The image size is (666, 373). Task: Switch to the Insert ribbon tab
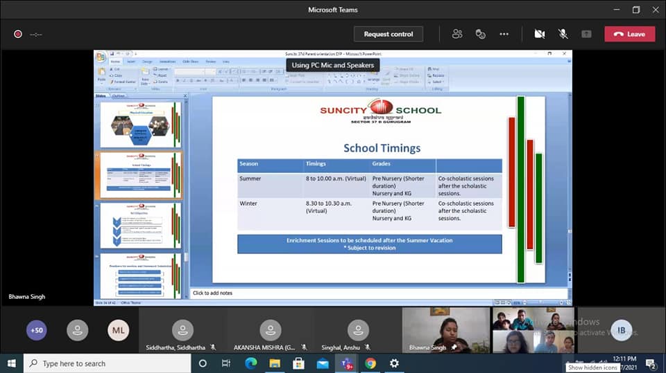point(131,62)
